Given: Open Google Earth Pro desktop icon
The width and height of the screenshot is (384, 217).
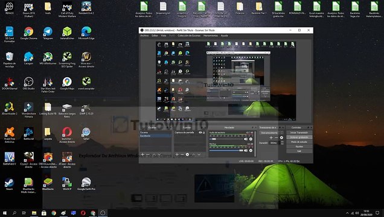Looking at the screenshot, I should (x=86, y=184).
